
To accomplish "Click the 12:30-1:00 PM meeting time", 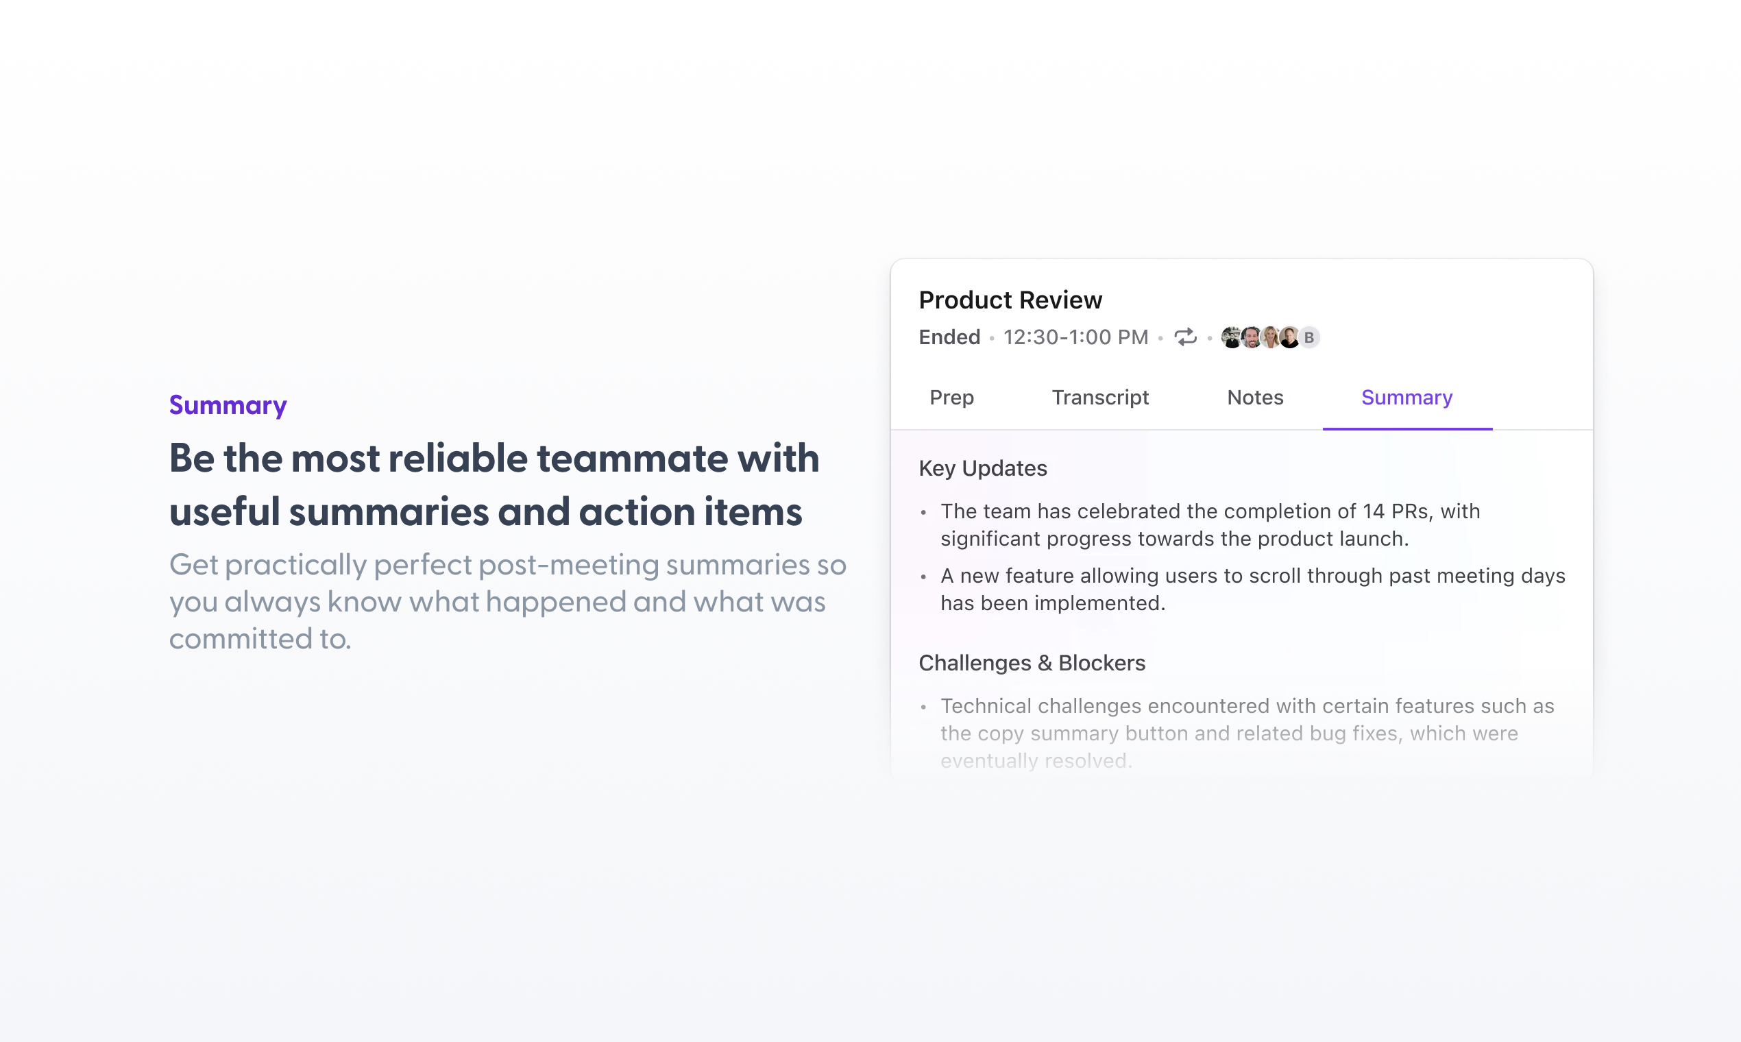I will (1075, 337).
